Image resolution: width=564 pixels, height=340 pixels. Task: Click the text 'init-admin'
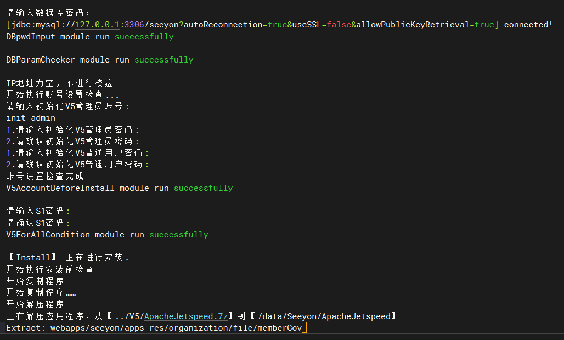[31, 118]
